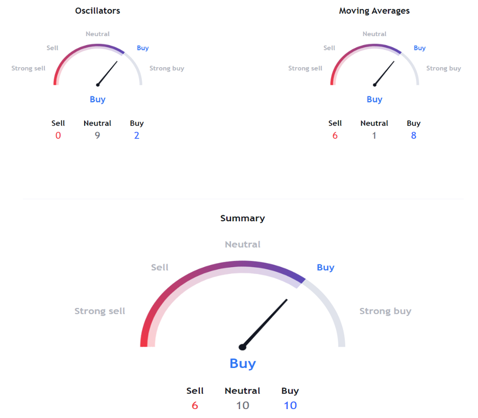Screen dimensions: 478x418
Task: Click Oscillators Sell count 0
Action: click(x=58, y=135)
